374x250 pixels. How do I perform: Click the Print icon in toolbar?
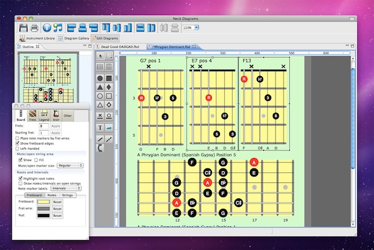[34, 28]
